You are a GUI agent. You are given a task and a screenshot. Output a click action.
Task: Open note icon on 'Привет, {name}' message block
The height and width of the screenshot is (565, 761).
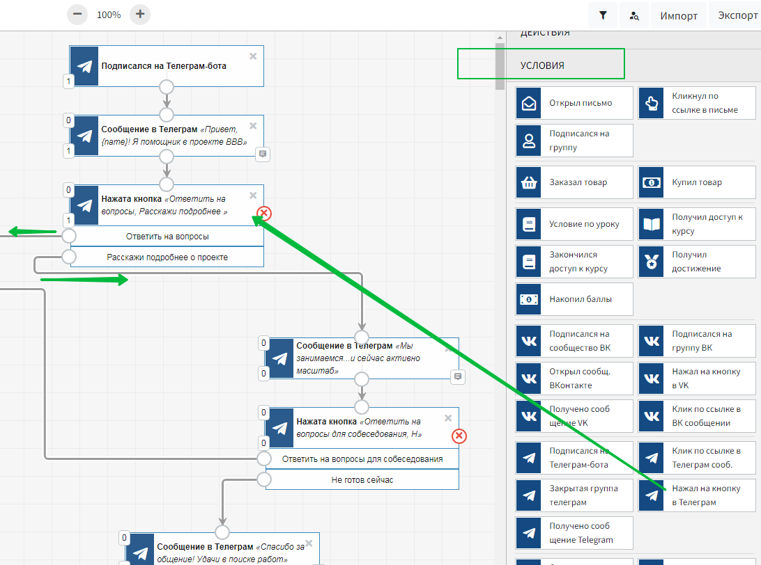pyautogui.click(x=263, y=154)
